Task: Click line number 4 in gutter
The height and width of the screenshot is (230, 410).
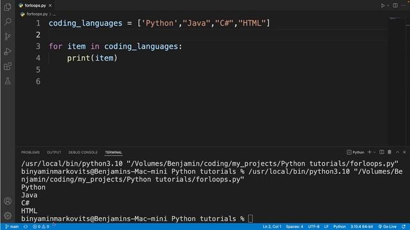Action: tap(38, 58)
